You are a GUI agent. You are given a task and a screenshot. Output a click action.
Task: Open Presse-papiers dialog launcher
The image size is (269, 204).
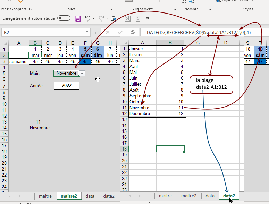click(31, 9)
